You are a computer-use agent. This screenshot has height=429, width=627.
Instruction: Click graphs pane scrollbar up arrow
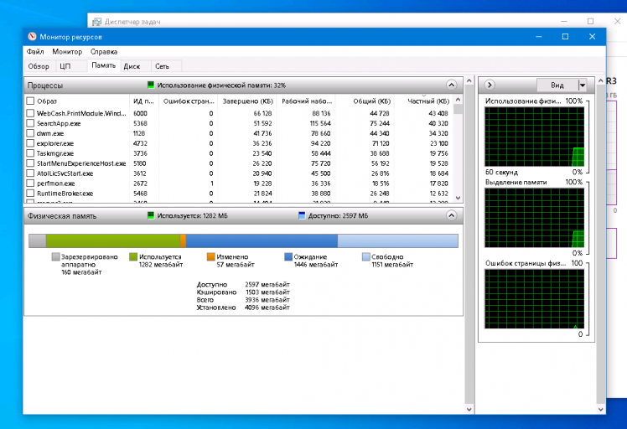(601, 80)
